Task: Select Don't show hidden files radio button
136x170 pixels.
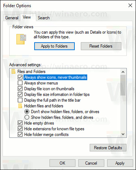Action: click(27, 111)
